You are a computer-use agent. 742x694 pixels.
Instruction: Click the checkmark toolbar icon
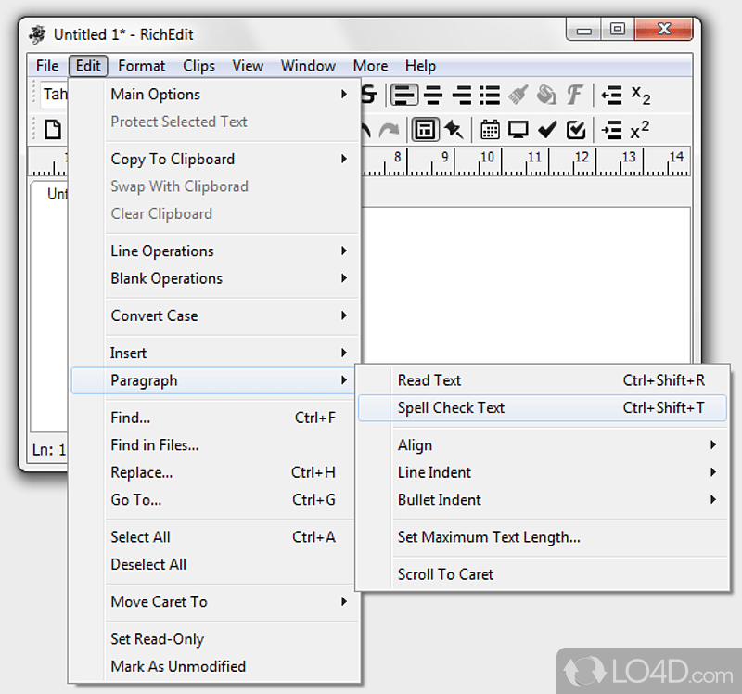point(547,130)
